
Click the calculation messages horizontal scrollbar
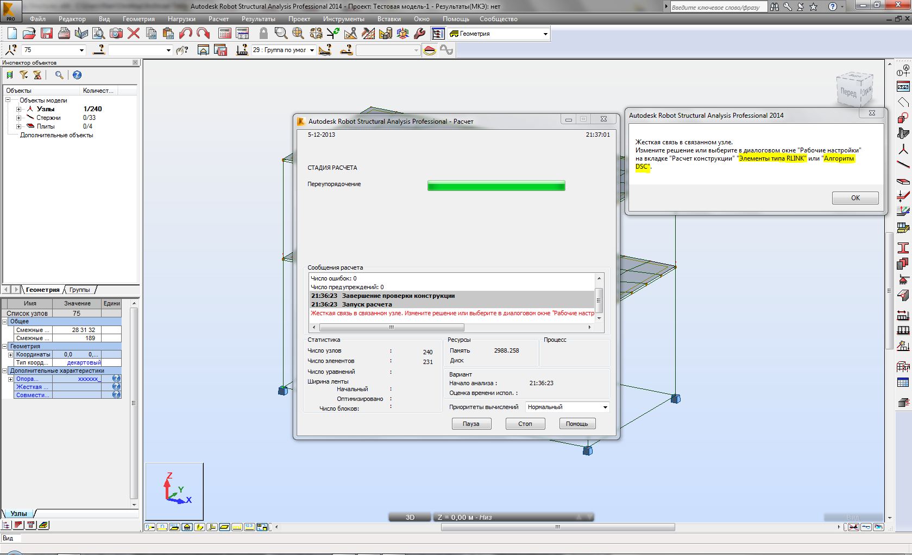[391, 328]
